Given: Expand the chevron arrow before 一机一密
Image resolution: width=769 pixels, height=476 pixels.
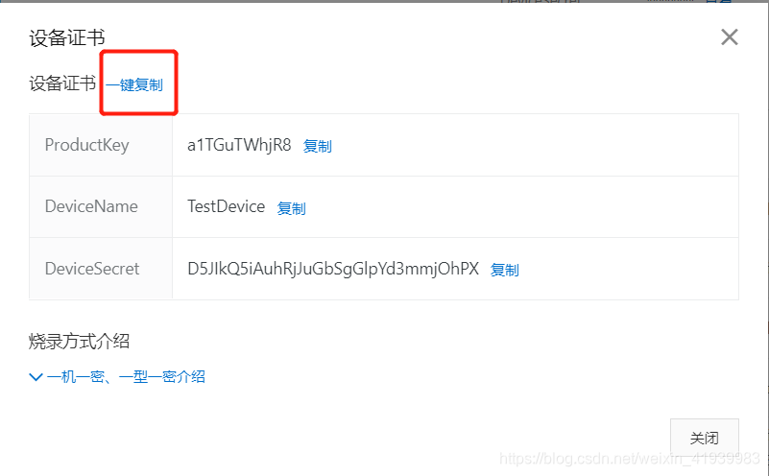Looking at the screenshot, I should pos(36,377).
